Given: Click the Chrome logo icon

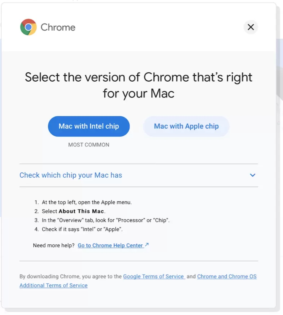Looking at the screenshot, I should (28, 27).
